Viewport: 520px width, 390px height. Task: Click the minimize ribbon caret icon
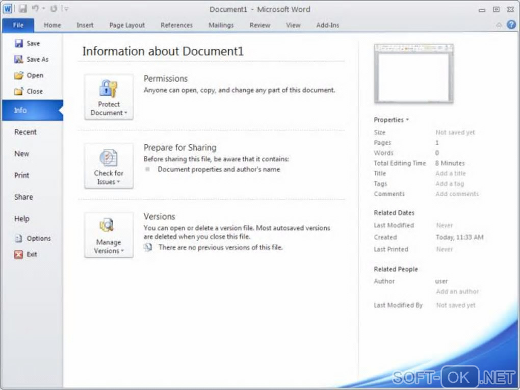coord(499,25)
